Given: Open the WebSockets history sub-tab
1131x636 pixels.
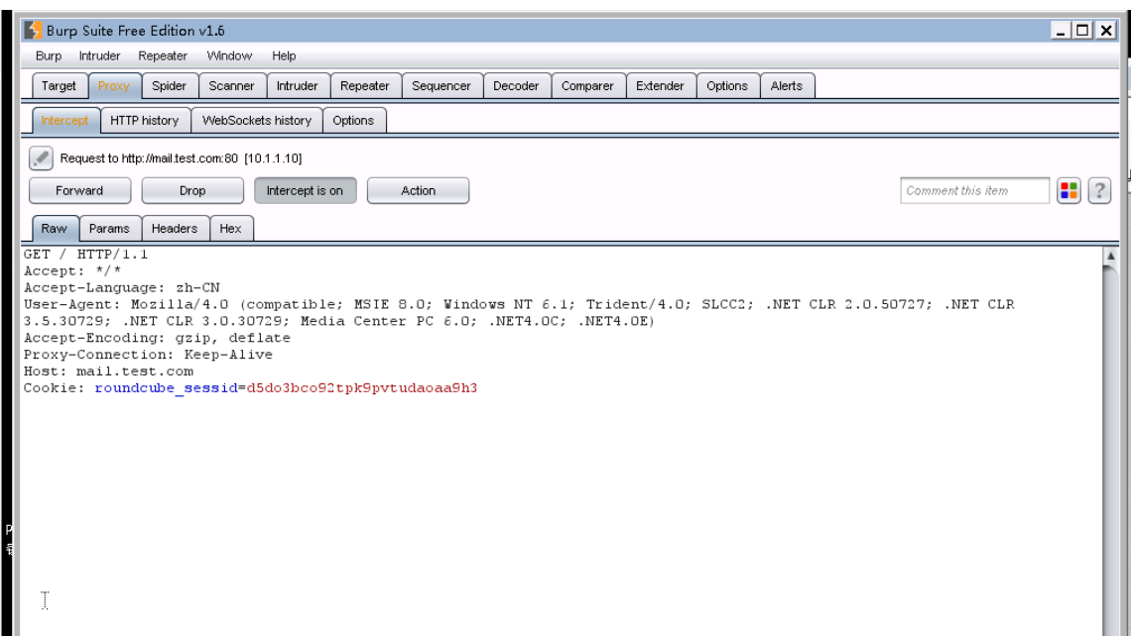Looking at the screenshot, I should (x=257, y=120).
